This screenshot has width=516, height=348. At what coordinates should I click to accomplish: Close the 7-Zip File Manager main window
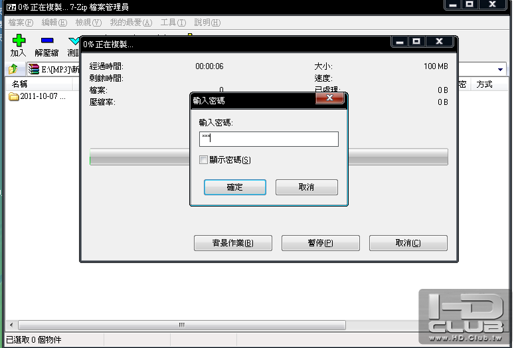pos(492,5)
